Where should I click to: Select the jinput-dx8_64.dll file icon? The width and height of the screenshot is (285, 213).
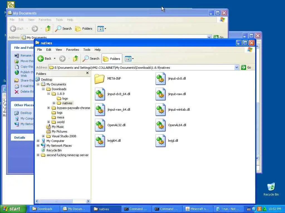tap(100, 94)
